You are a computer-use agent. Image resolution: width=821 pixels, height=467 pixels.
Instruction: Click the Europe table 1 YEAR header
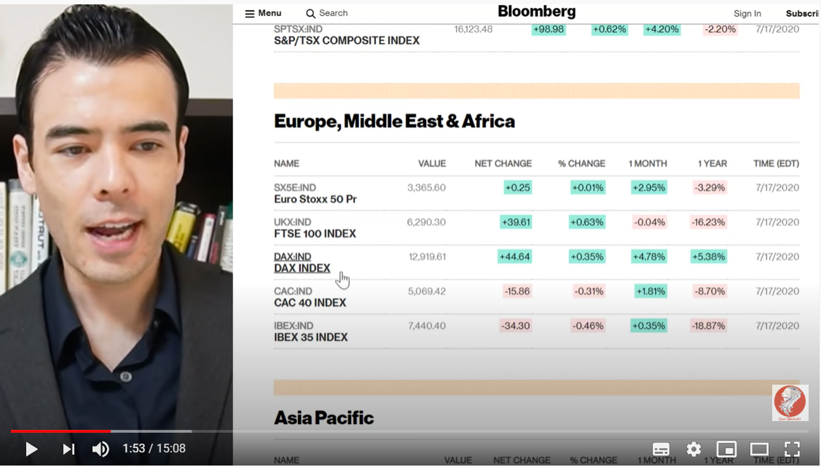pos(712,163)
